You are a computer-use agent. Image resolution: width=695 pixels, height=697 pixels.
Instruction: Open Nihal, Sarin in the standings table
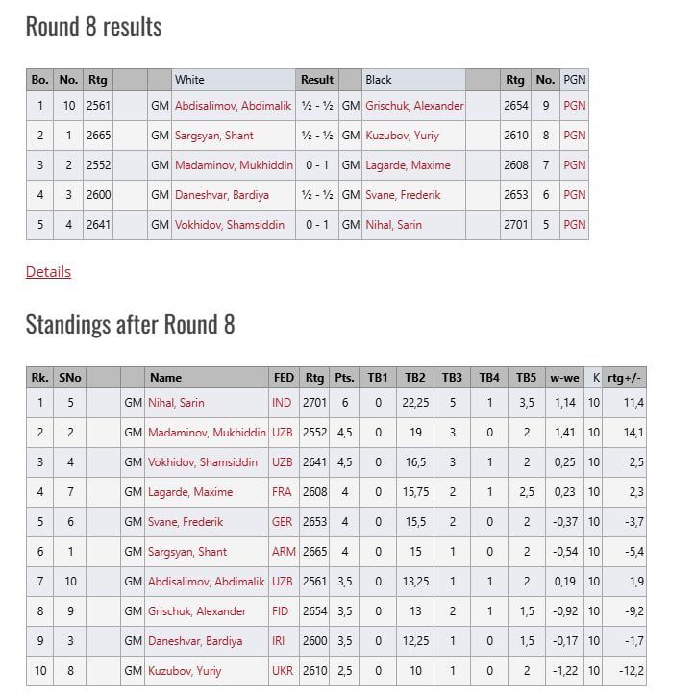point(176,403)
